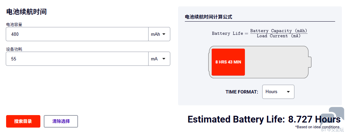This screenshot has width=347, height=135.
Task: Open the Hours time format dropdown
Action: 278,92
